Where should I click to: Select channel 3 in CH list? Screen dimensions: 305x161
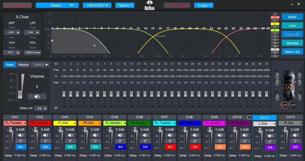pos(275,24)
